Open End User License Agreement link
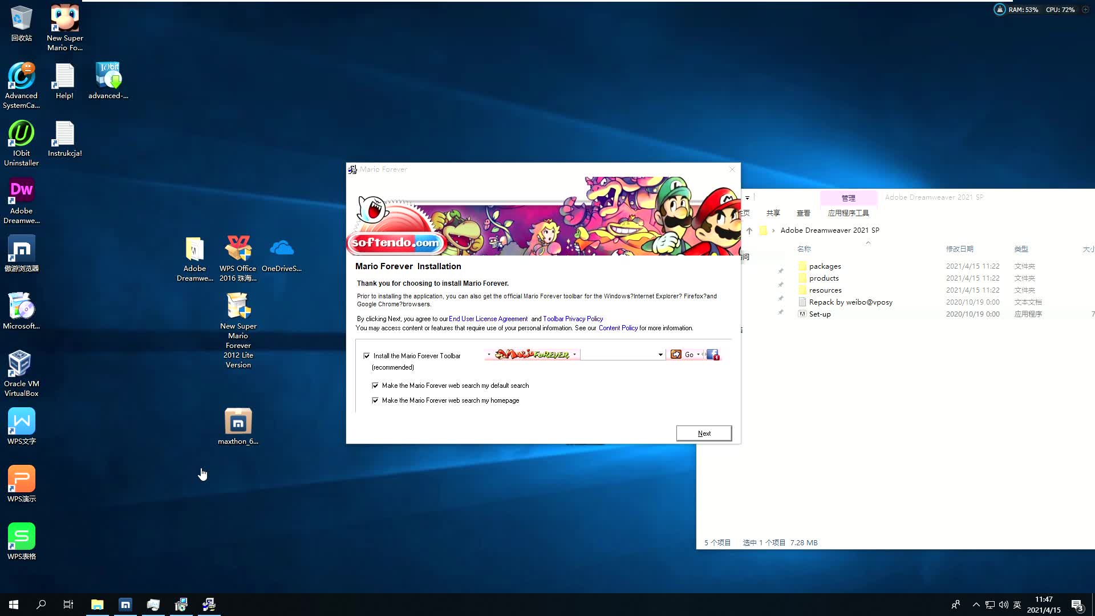1095x616 pixels. (x=488, y=318)
